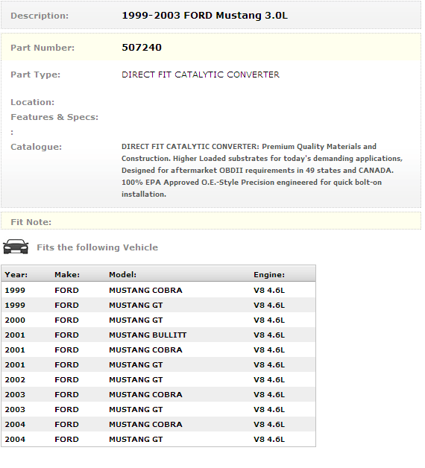Select the 2001 MUSTANG COBRA row
425x468 pixels.
158,350
